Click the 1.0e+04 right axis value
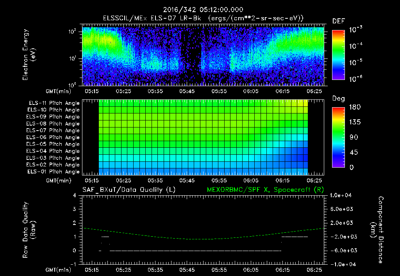 341,195
